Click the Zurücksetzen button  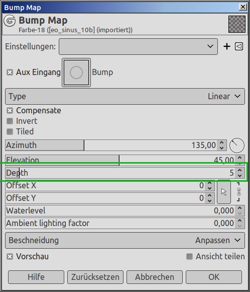click(95, 277)
